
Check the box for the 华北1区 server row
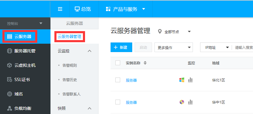(118, 80)
